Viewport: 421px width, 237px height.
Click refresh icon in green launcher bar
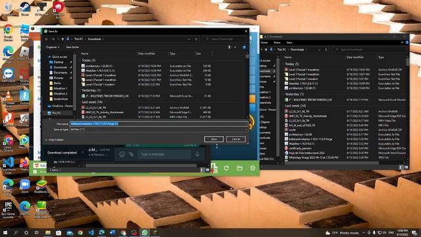coord(226,168)
